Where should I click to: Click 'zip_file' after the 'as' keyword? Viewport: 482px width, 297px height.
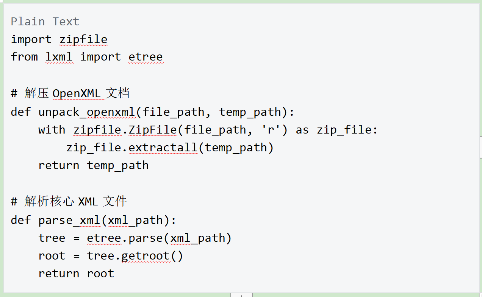[344, 130]
